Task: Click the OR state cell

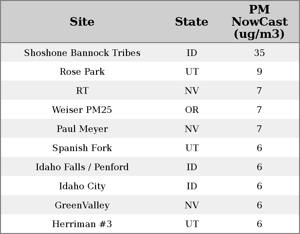Action: [x=191, y=110]
